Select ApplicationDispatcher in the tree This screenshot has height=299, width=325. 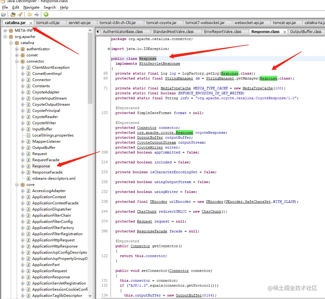click(52, 209)
